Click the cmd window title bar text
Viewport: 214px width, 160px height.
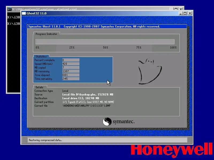tap(44, 9)
